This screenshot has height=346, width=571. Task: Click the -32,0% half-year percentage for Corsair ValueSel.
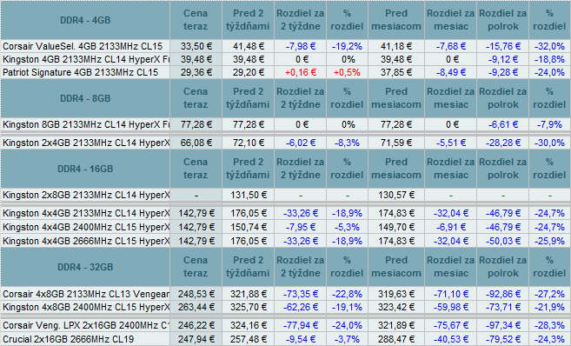(549, 46)
